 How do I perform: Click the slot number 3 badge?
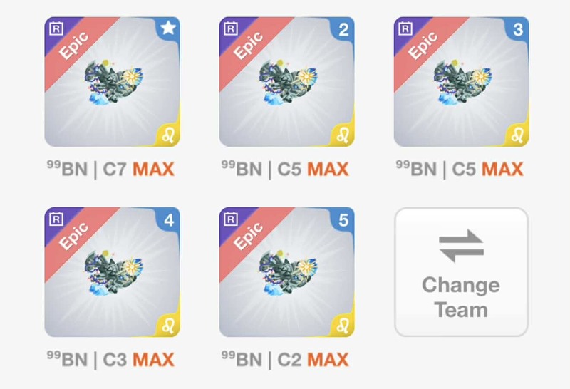(x=518, y=29)
